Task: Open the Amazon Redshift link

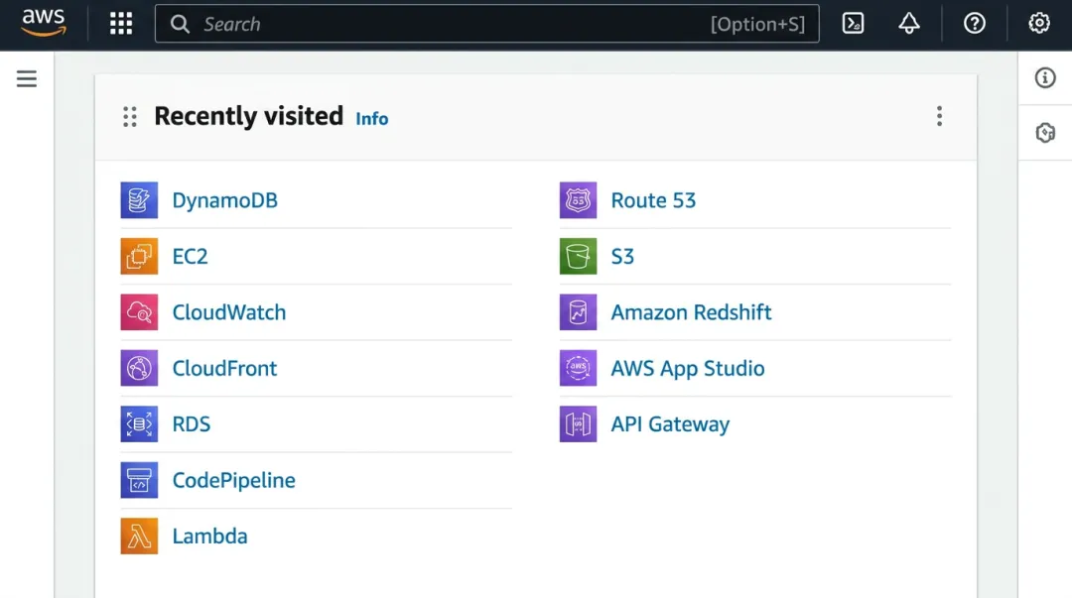Action: [691, 312]
